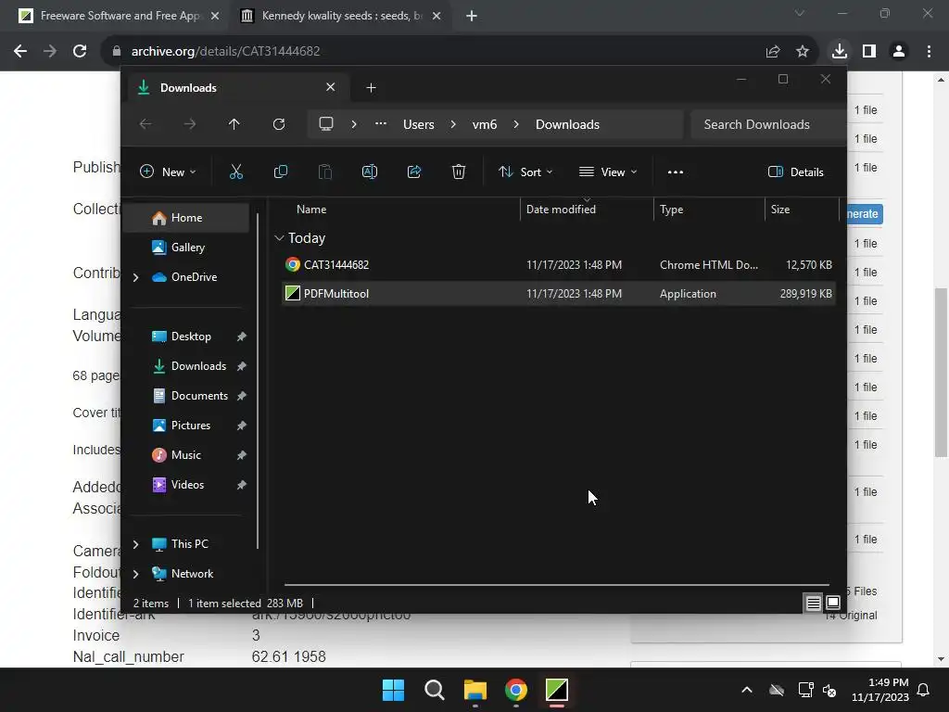Click the Search Downloads field

click(768, 124)
